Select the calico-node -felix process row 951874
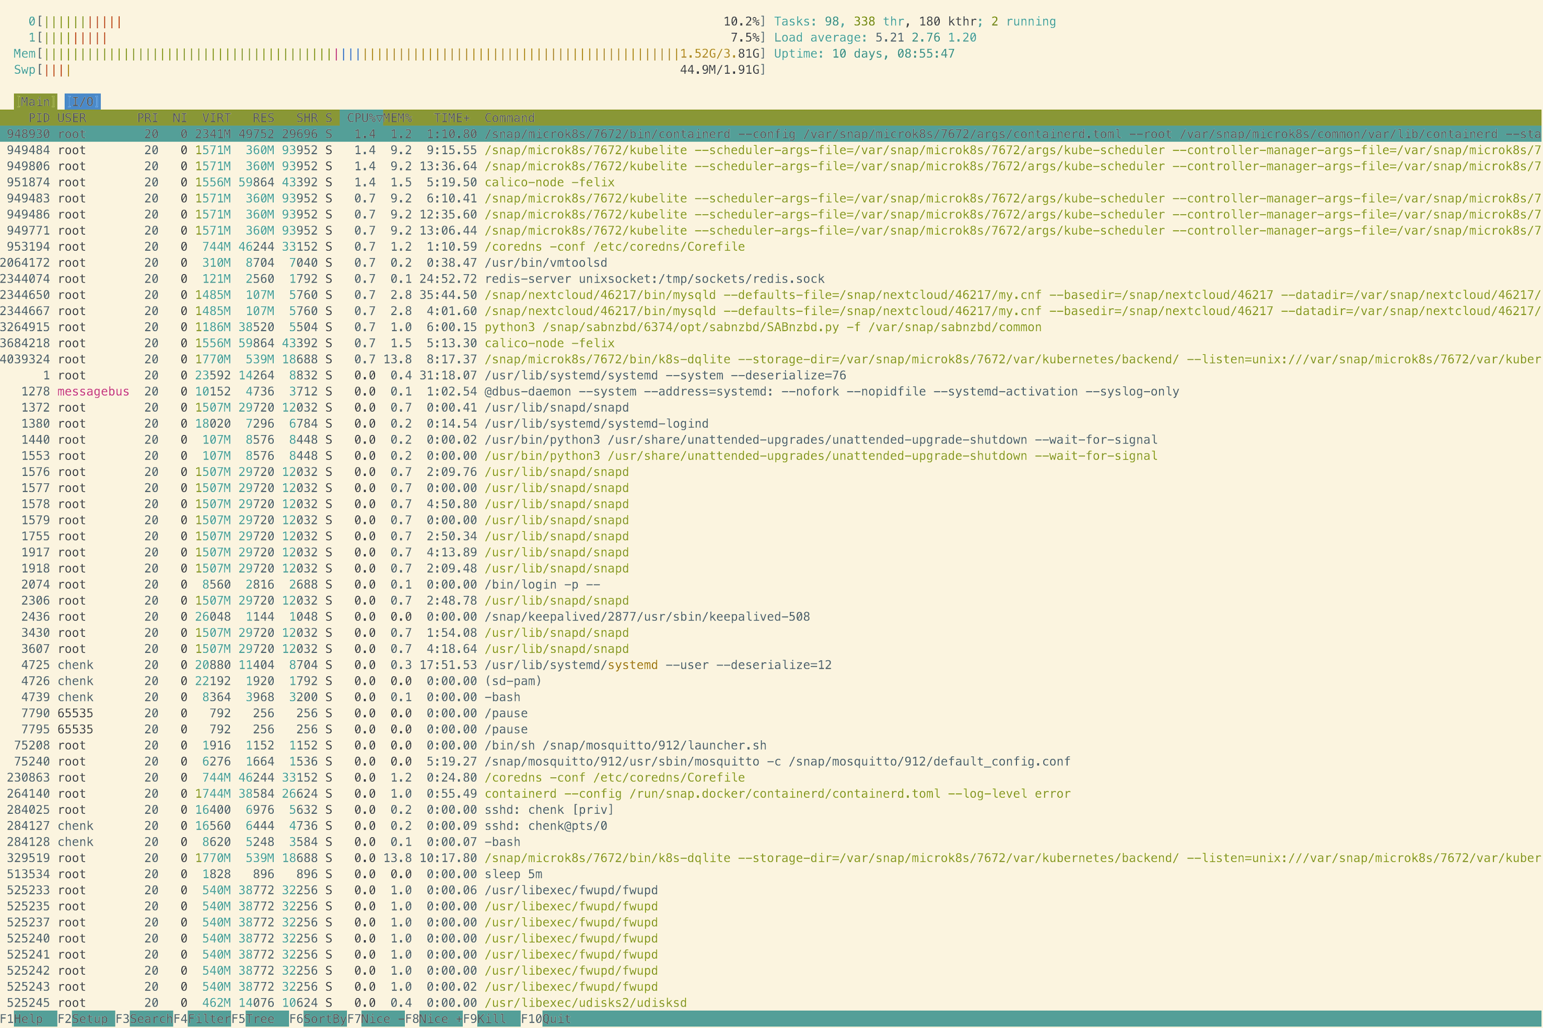 point(550,182)
